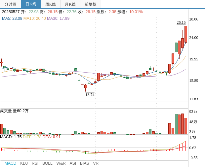Click the 开: 22.98 opening value

(x=34, y=12)
